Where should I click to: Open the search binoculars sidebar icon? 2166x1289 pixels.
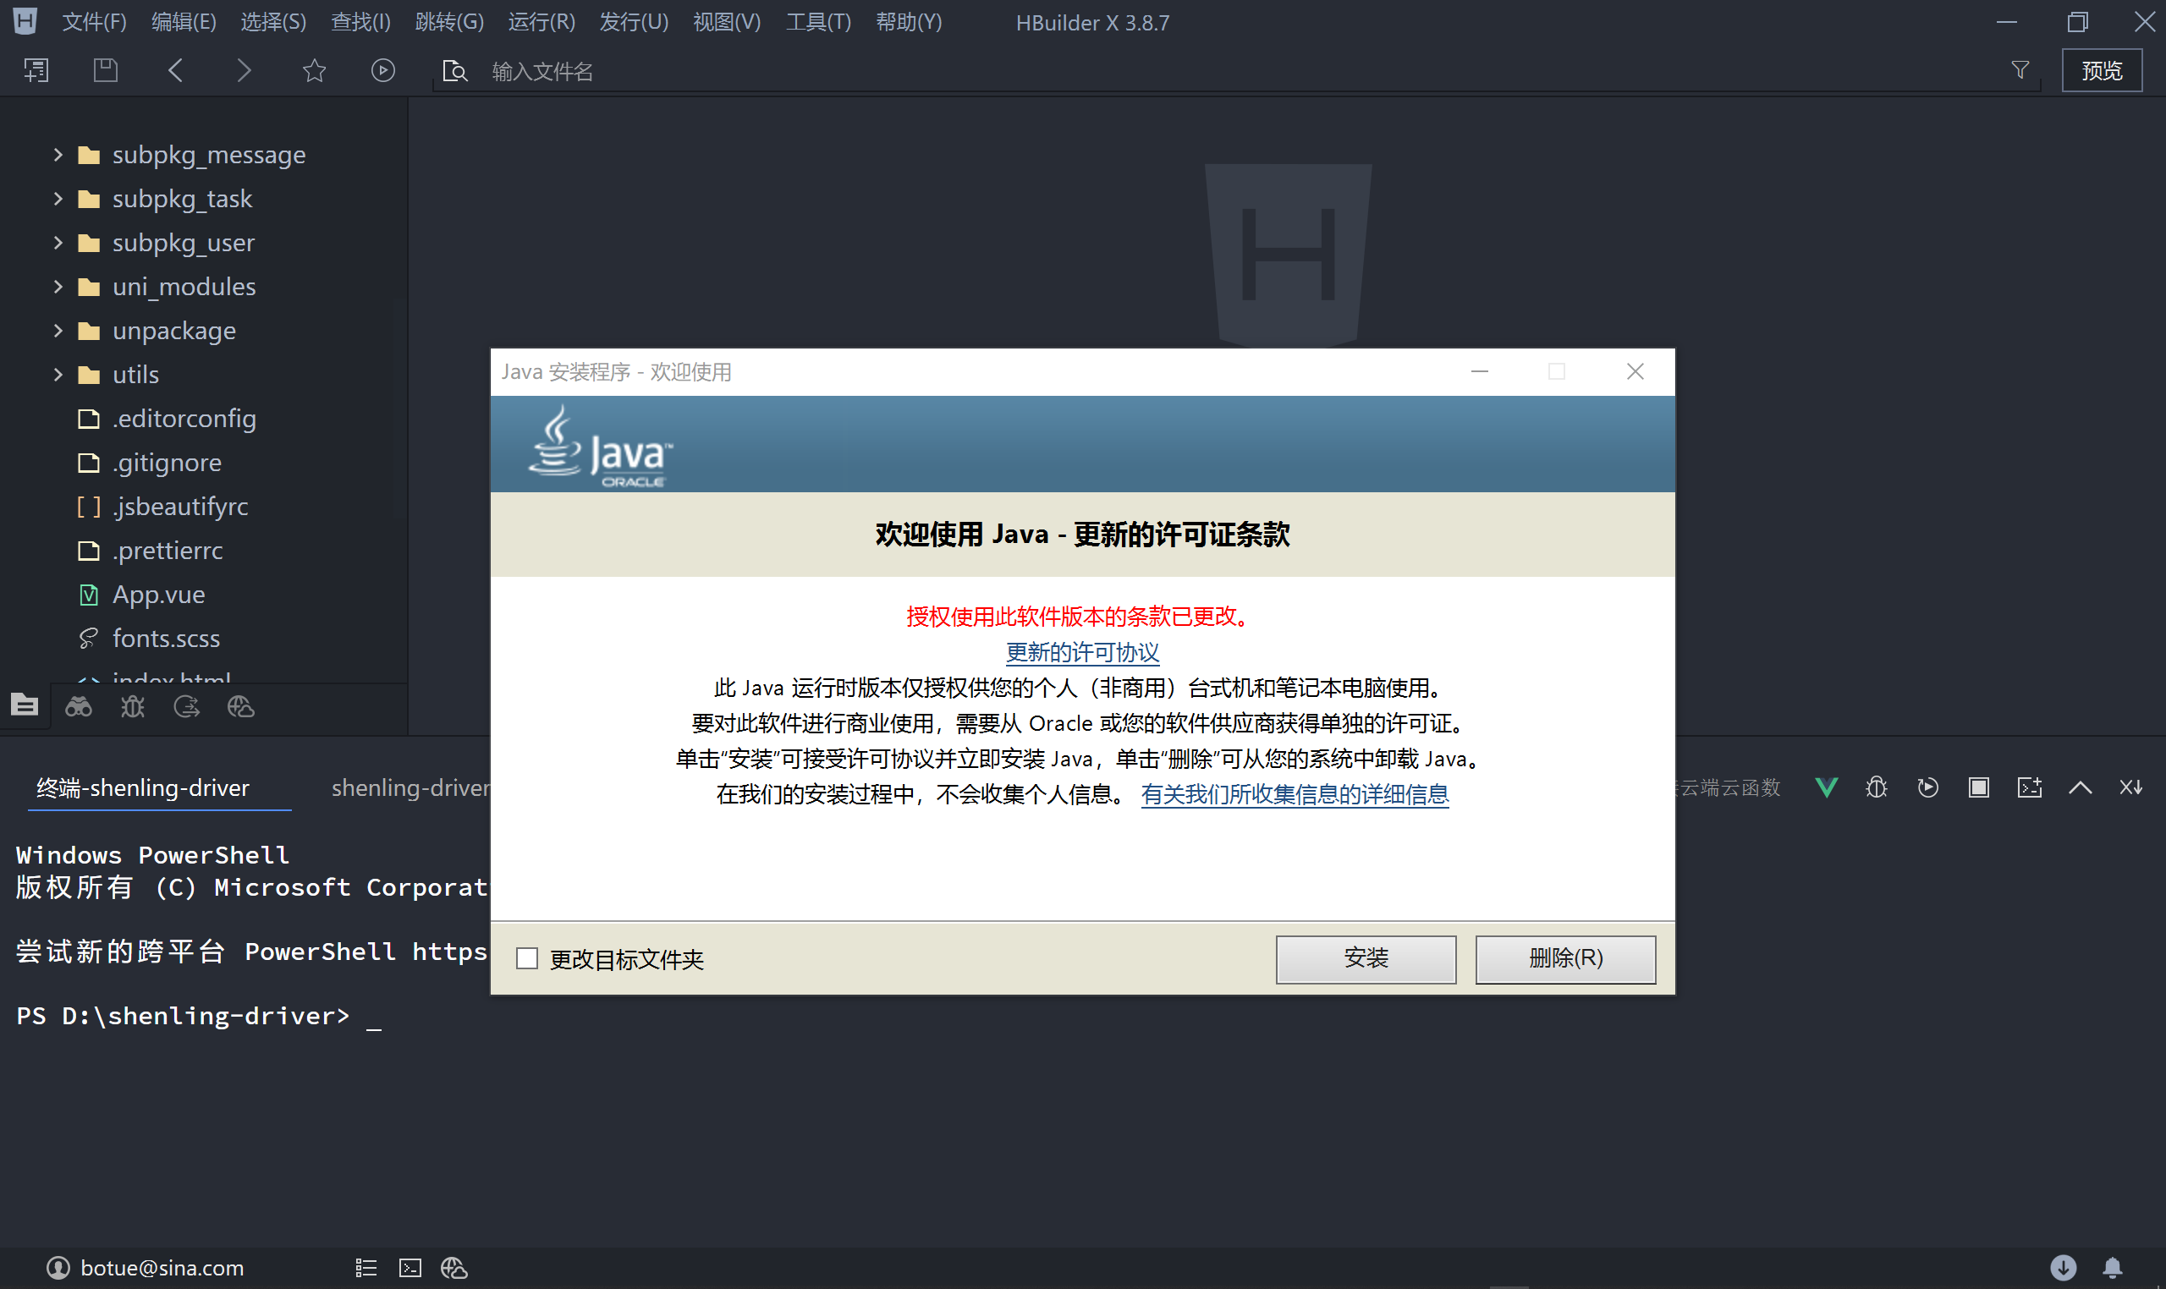[78, 706]
